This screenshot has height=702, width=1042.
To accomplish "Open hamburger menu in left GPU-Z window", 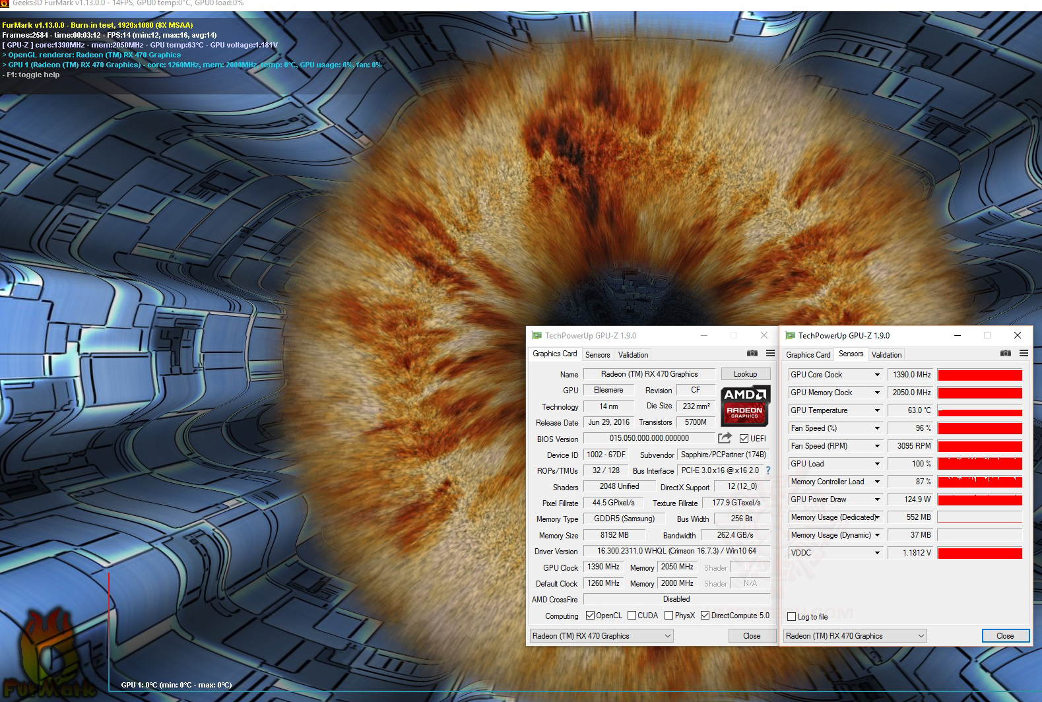I will [x=770, y=354].
